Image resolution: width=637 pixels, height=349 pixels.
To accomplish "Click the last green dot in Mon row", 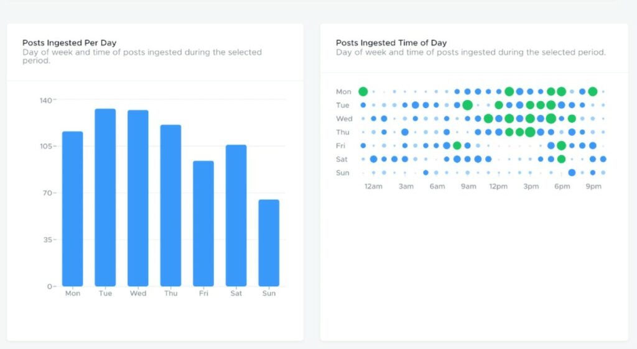I will tap(593, 91).
